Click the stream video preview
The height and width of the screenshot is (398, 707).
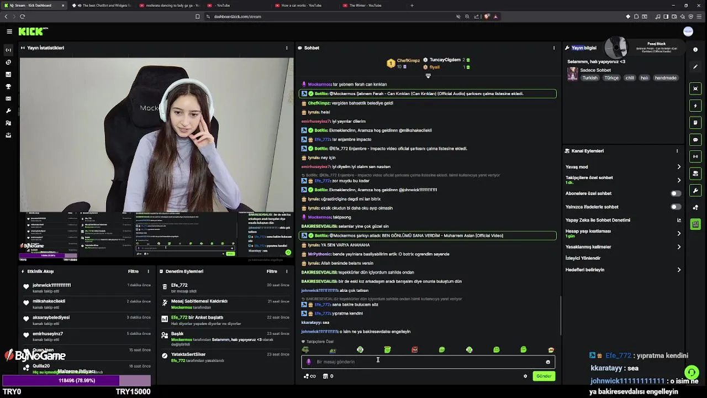(x=156, y=158)
